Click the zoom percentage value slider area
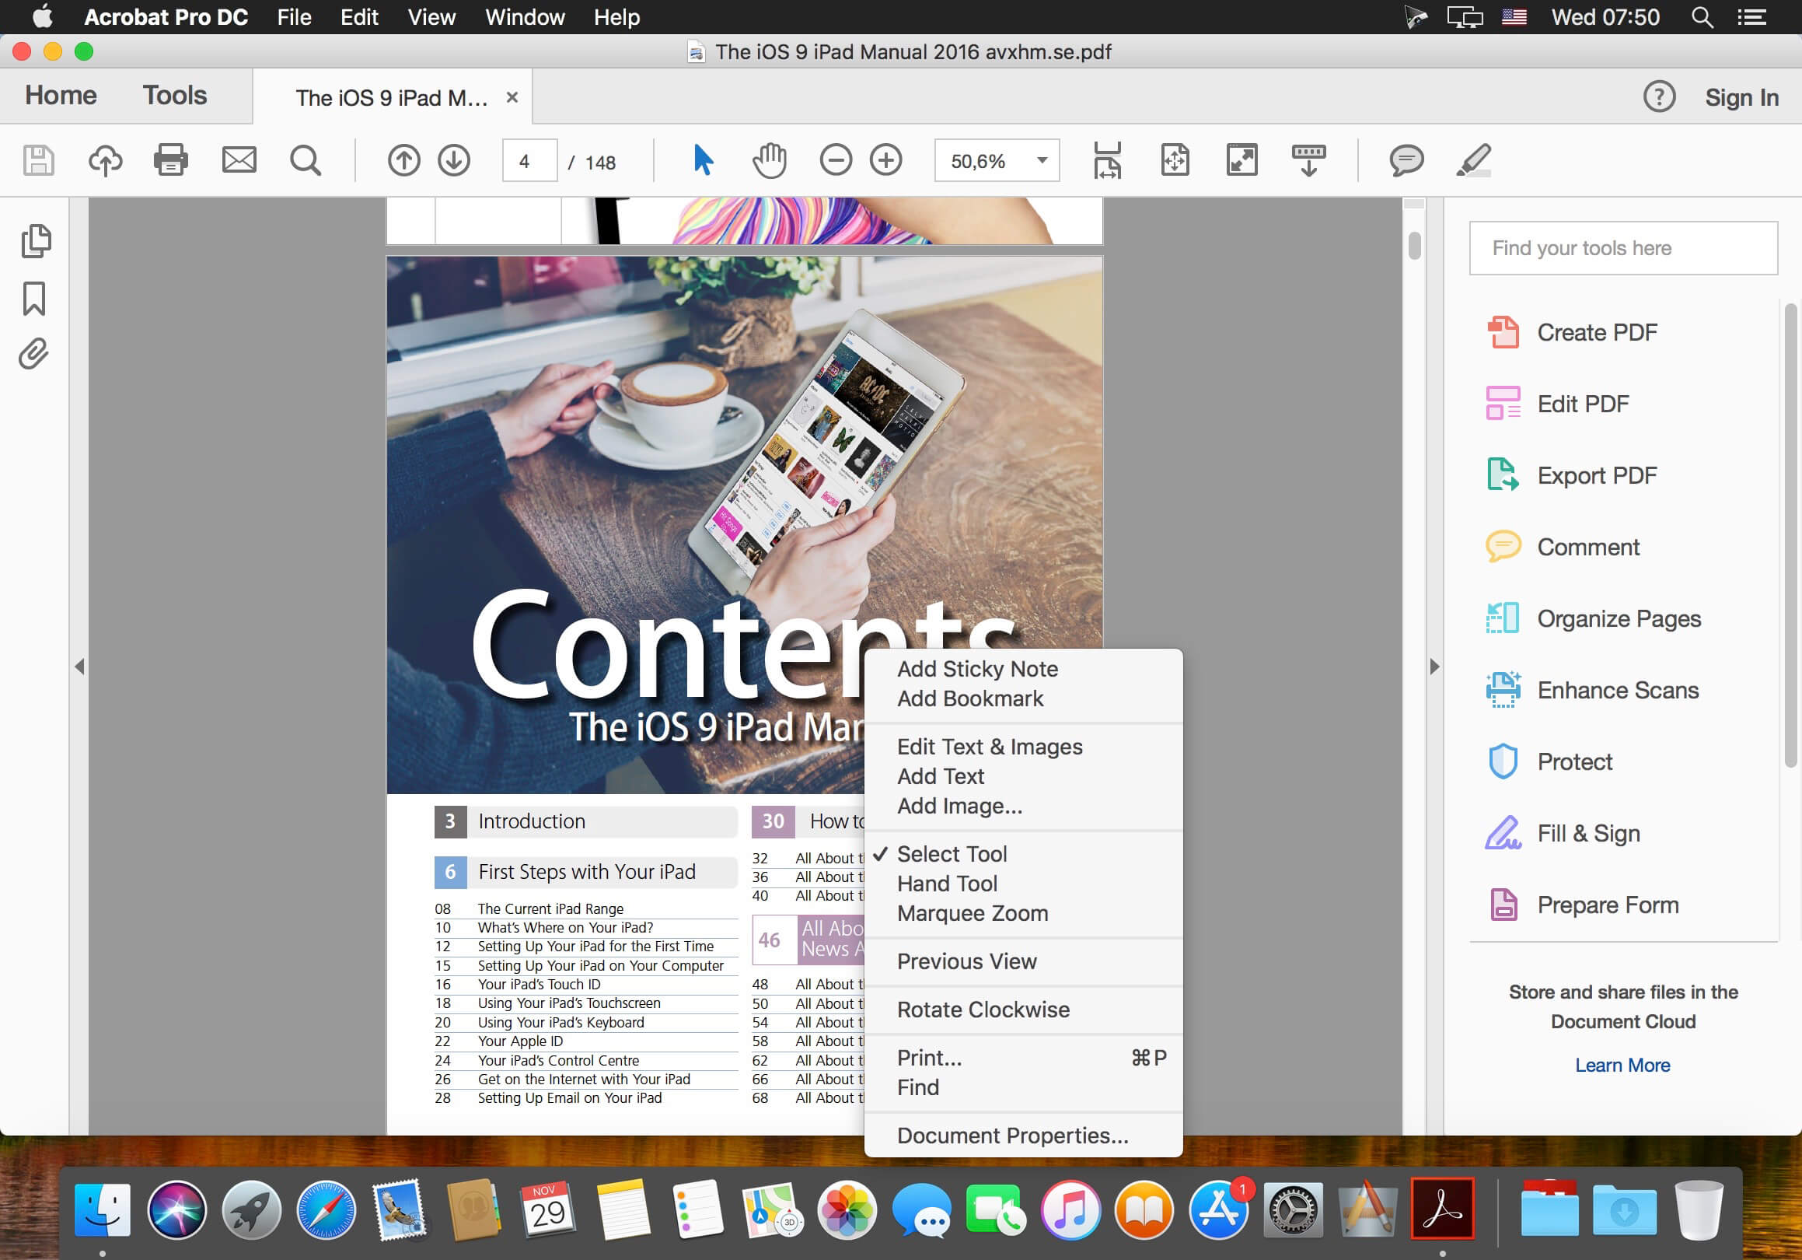 pos(994,160)
